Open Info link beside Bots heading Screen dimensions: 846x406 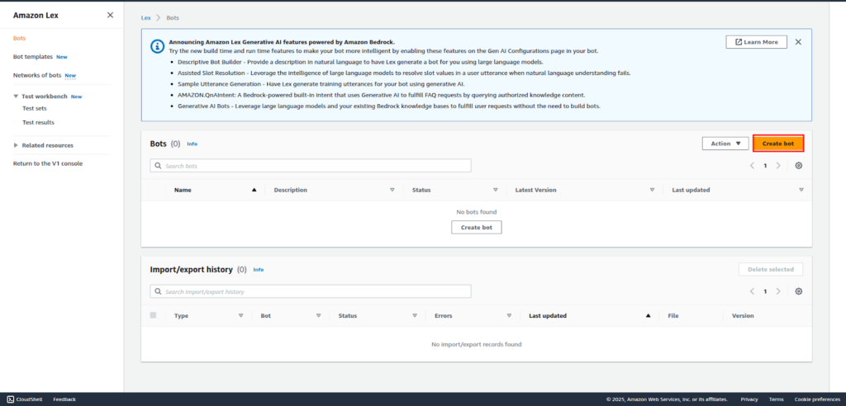(192, 144)
